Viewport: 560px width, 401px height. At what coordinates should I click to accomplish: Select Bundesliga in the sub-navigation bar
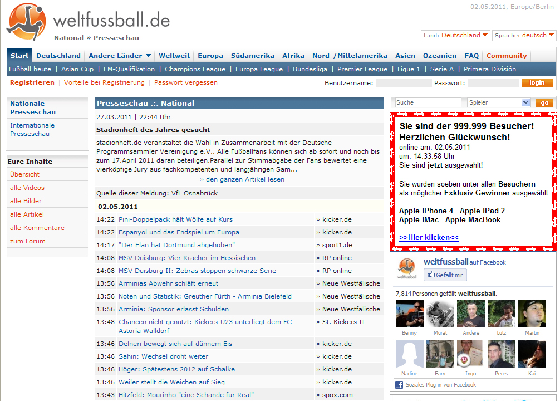(x=310, y=69)
